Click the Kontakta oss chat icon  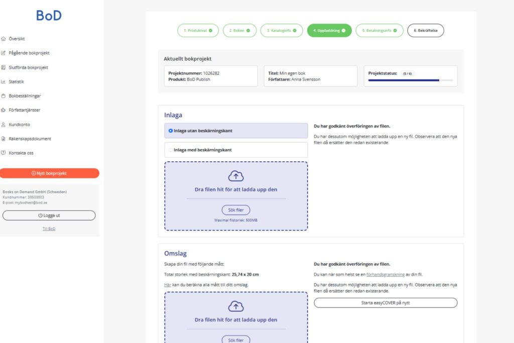4,153
